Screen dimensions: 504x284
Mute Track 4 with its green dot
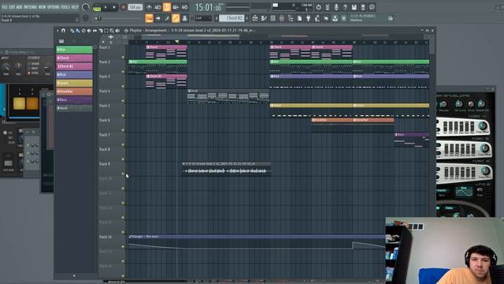(123, 101)
